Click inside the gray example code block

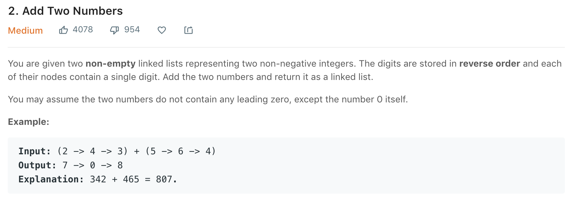pos(281,165)
